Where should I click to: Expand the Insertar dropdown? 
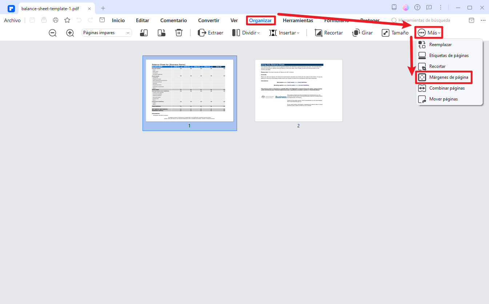(x=284, y=33)
